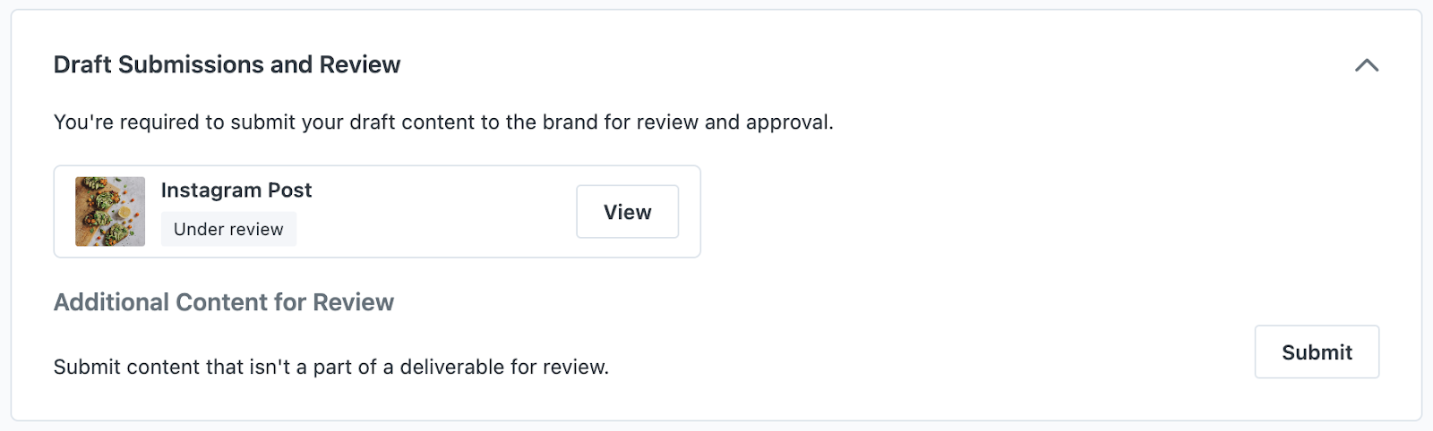
Task: Open the draft using the View button
Action: tap(627, 212)
